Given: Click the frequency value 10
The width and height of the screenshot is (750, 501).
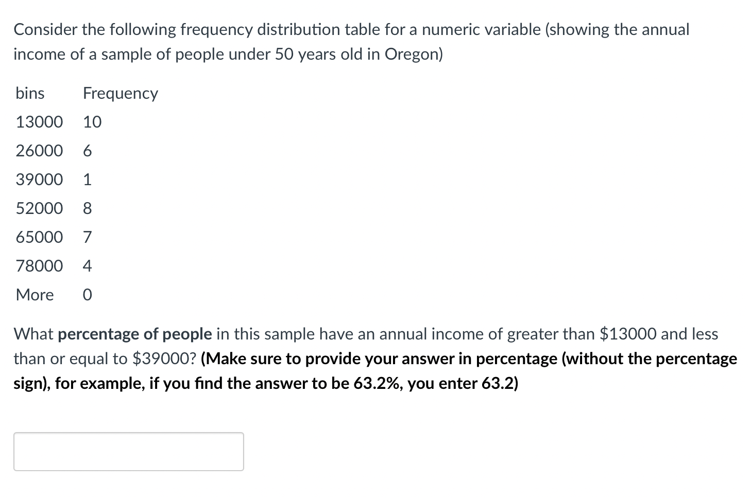Looking at the screenshot, I should click(x=92, y=122).
